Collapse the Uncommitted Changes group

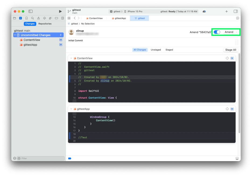click(x=15, y=35)
